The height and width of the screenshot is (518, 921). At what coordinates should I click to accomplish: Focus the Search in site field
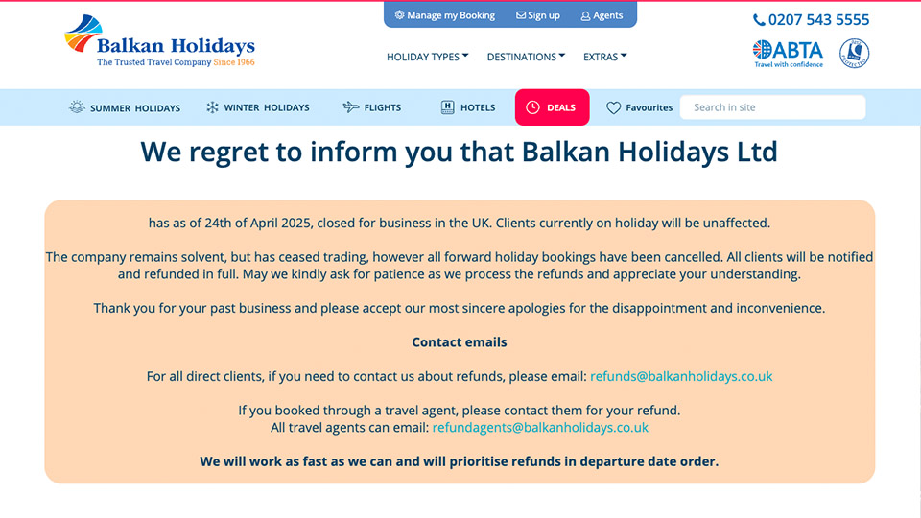click(x=772, y=107)
